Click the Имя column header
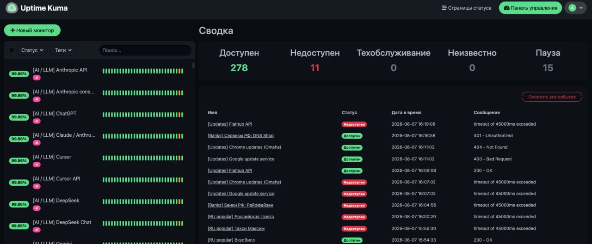Image resolution: width=592 pixels, height=244 pixels. (212, 112)
